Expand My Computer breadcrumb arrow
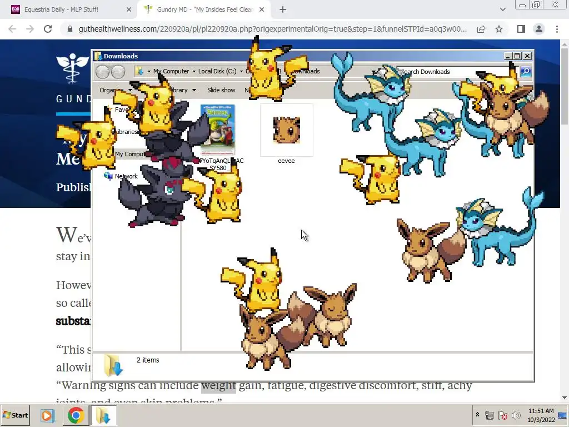 tap(194, 72)
